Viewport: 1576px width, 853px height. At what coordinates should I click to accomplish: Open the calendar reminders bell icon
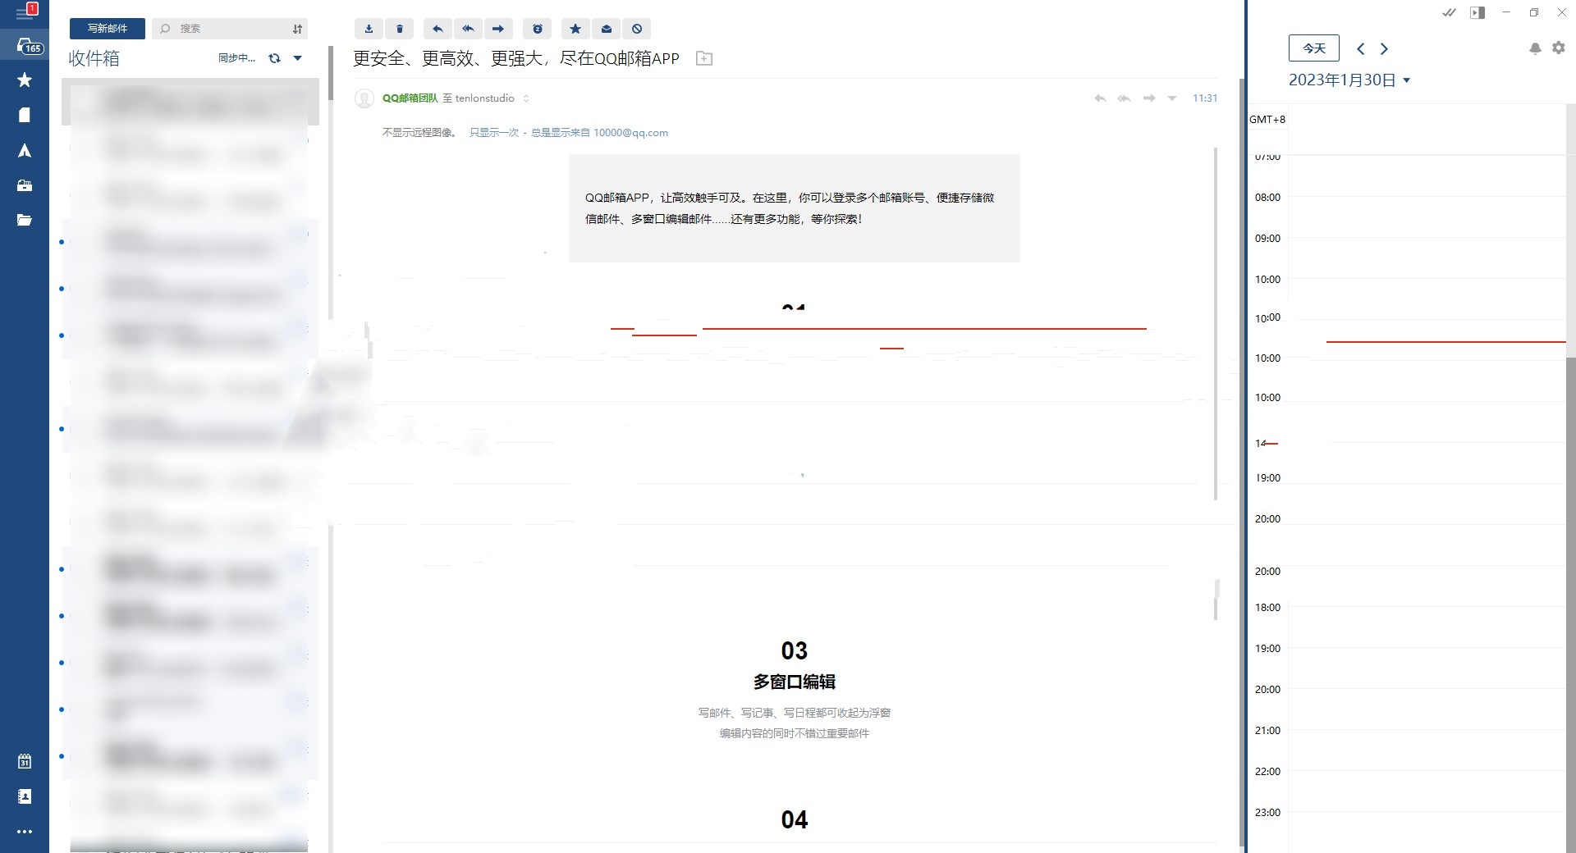pos(1535,48)
